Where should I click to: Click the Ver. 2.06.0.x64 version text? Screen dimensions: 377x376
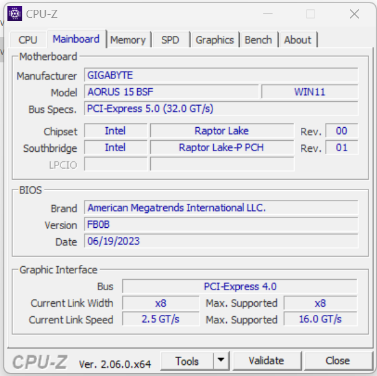click(x=115, y=364)
